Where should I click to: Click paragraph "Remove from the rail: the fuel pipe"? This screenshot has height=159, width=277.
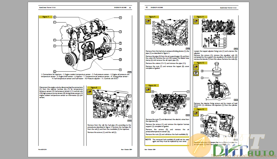point(109,127)
